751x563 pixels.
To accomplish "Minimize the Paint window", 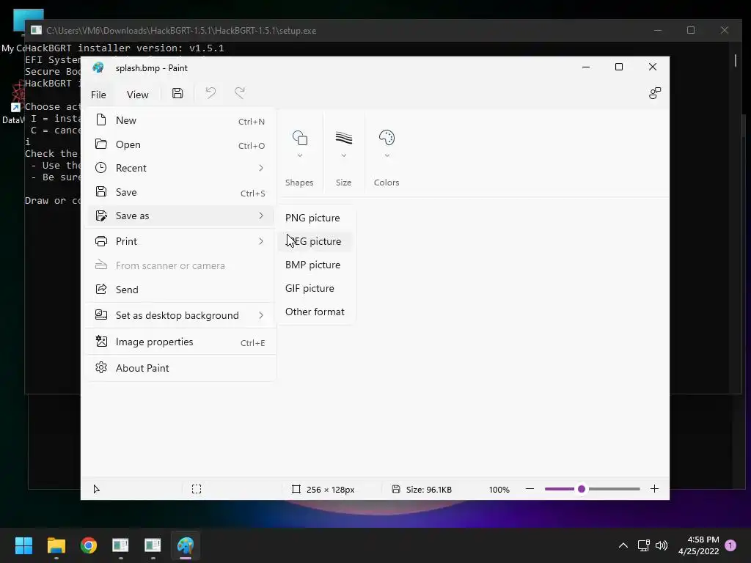I will 586,67.
